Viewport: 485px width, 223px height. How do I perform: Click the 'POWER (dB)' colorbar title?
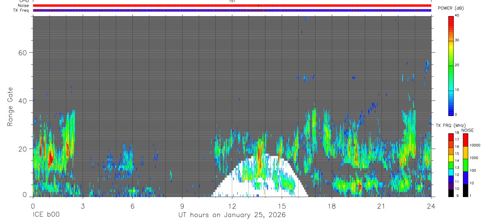pos(451,8)
